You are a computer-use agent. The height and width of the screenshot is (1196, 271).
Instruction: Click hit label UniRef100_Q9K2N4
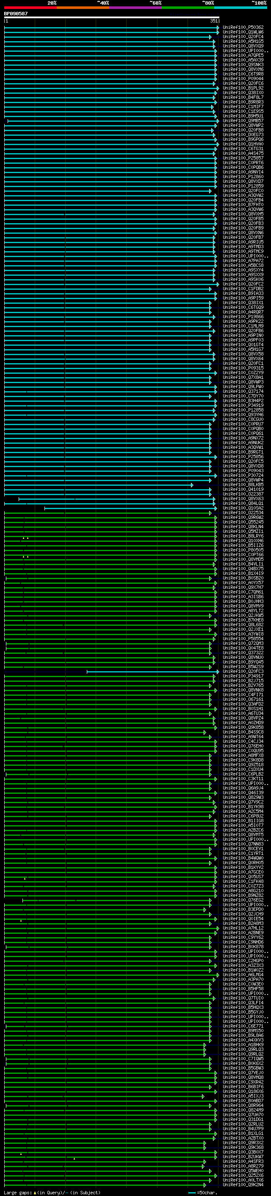pyautogui.click(x=243, y=1185)
